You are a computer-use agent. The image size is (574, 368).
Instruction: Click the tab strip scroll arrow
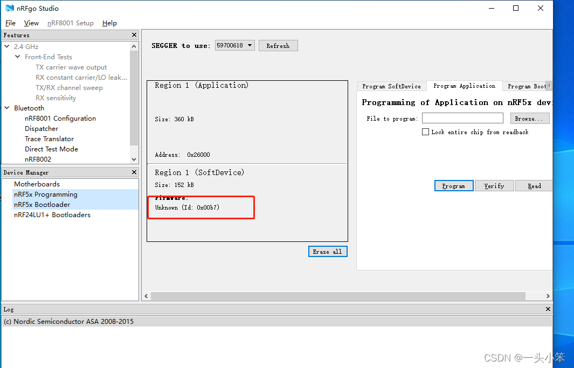[x=548, y=85]
